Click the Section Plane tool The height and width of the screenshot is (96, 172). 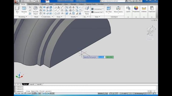coord(87,10)
